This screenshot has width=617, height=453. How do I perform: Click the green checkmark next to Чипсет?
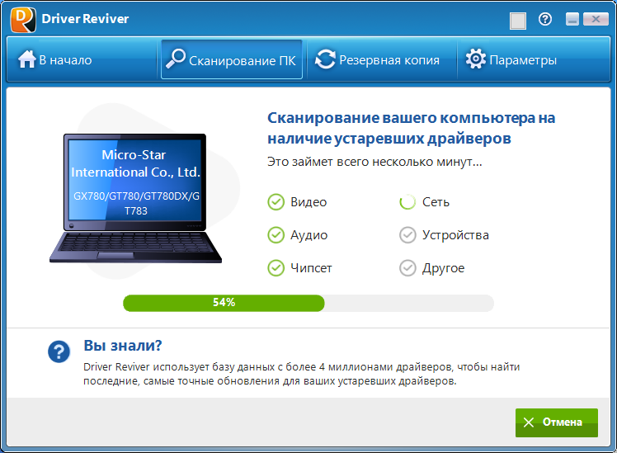[276, 268]
